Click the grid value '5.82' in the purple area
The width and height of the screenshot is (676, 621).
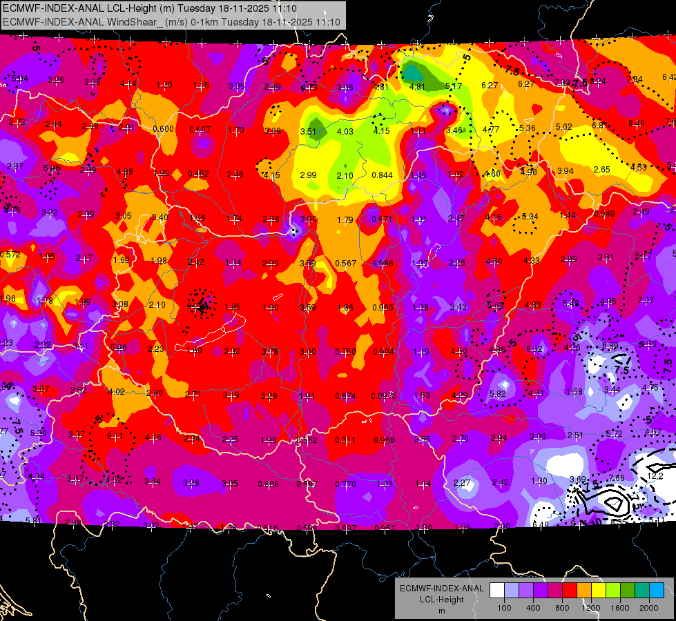498,393
